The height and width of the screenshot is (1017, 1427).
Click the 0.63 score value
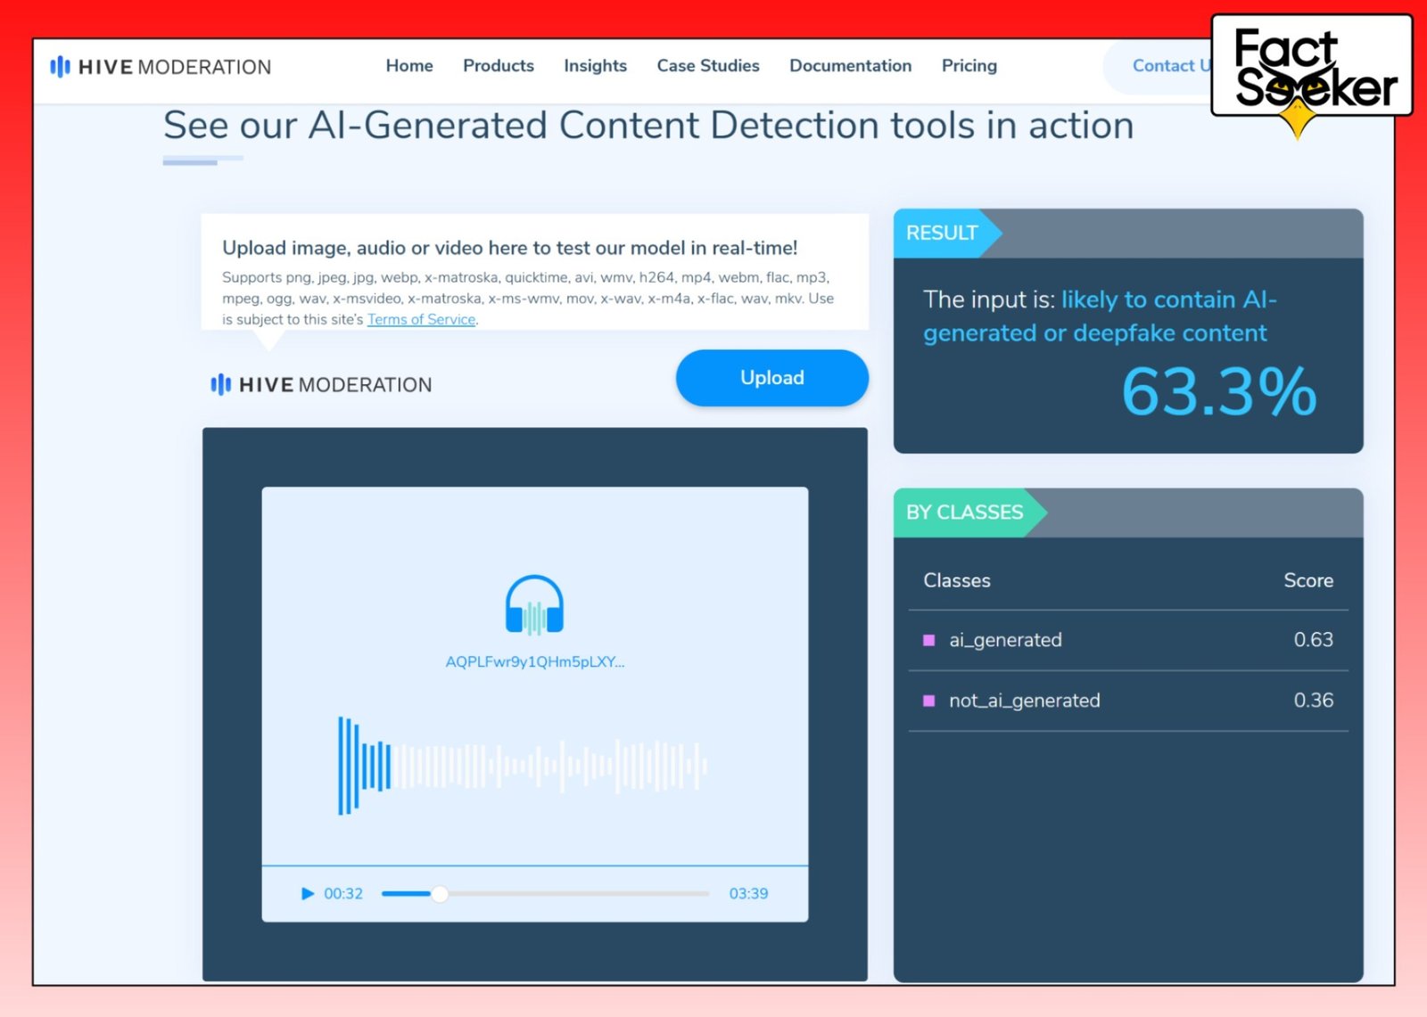pos(1314,640)
